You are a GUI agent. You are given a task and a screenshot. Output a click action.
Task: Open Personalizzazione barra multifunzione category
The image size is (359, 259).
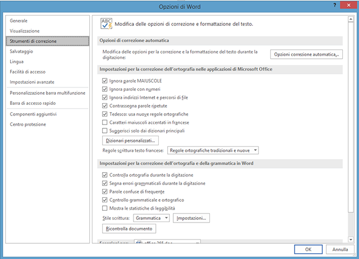pos(47,93)
